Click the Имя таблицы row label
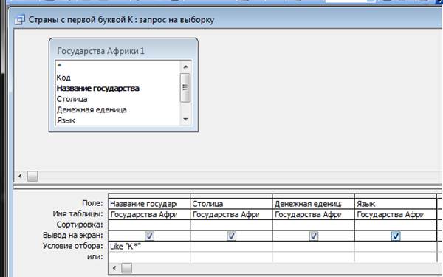 pyautogui.click(x=78, y=213)
